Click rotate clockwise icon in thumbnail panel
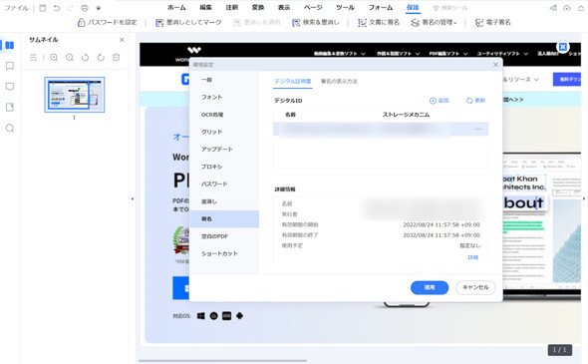This screenshot has width=588, height=364. pyautogui.click(x=101, y=58)
